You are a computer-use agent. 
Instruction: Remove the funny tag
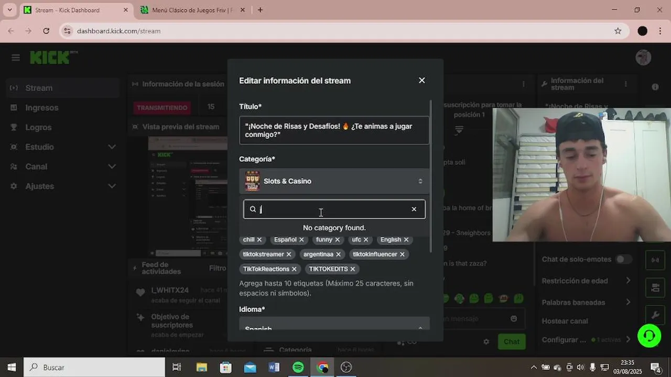coord(338,240)
